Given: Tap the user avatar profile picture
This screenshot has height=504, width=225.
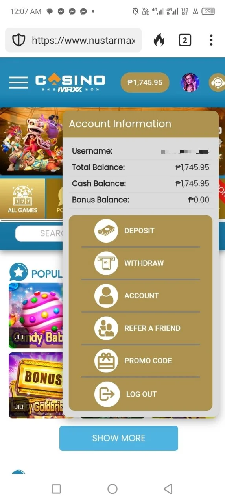Looking at the screenshot, I should coord(190,83).
